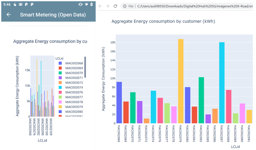Click the browser back navigation arrow
This screenshot has width=256, height=150.
[x=100, y=6]
